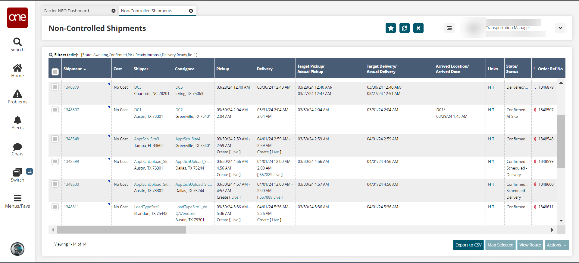Click red alert flag for 1348507
The width and height of the screenshot is (579, 263).
click(535, 110)
